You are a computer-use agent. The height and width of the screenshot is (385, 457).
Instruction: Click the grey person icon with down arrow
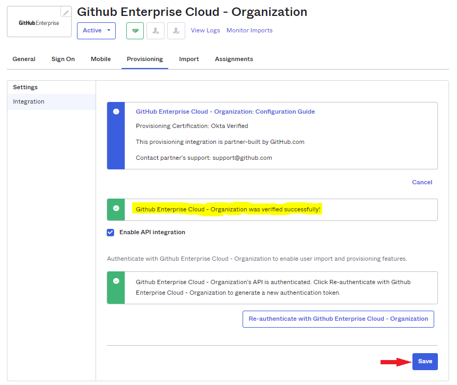pyautogui.click(x=156, y=31)
